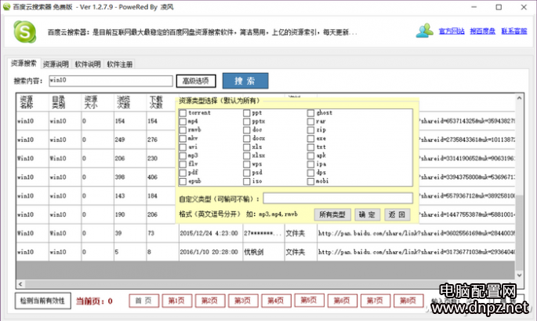Enable the mp4 checkbox

(x=183, y=122)
